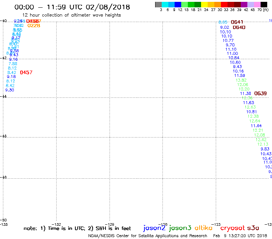Click the 12.13 wave height value
This screenshot has width=272, height=239.
(x=263, y=144)
